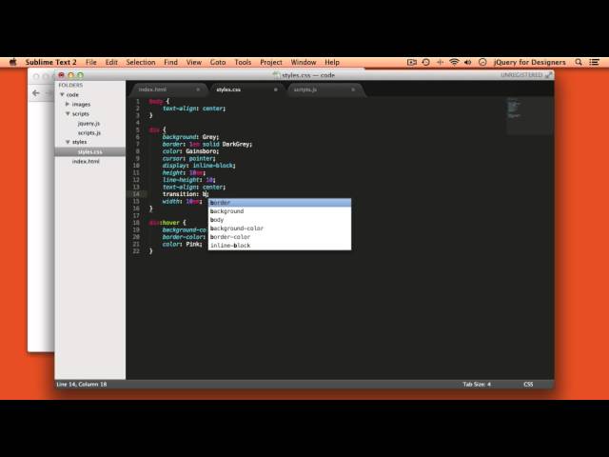Click the Time Machine clock icon
609x457 pixels.
[x=425, y=62]
